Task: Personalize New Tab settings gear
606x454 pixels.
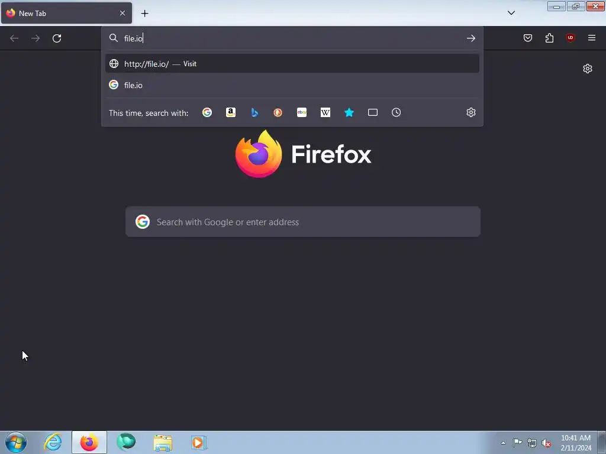Action: (588, 69)
